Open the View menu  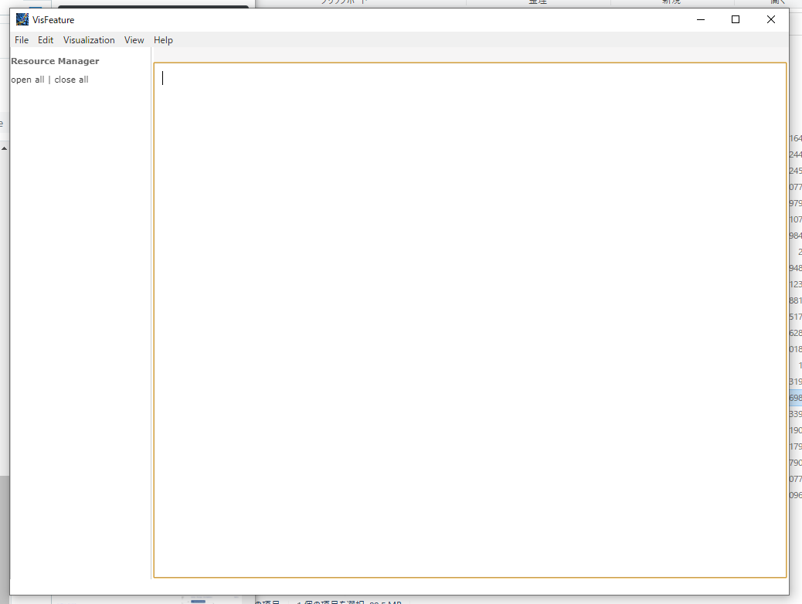tap(134, 40)
